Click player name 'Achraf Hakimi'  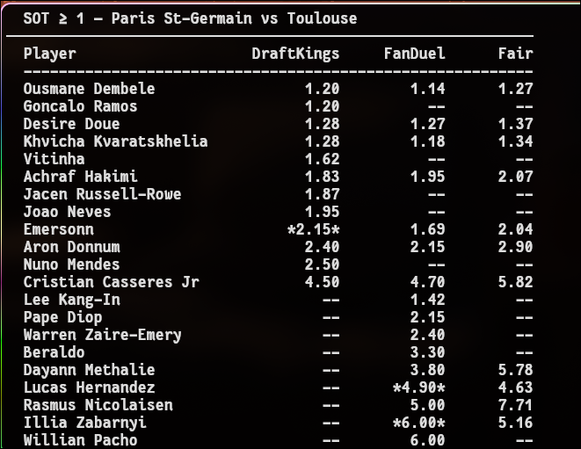(x=80, y=177)
